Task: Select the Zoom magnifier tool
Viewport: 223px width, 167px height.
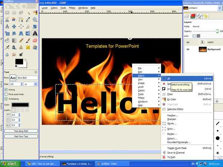Action: pyautogui.click(x=35, y=19)
